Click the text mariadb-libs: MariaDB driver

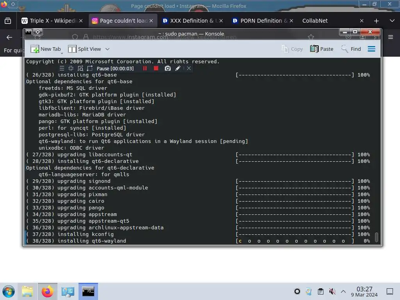tap(82, 115)
